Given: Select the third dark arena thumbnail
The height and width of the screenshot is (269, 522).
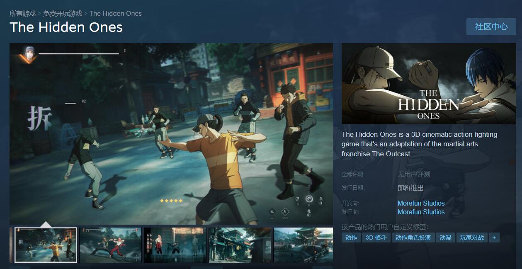Looking at the screenshot, I should click(175, 245).
